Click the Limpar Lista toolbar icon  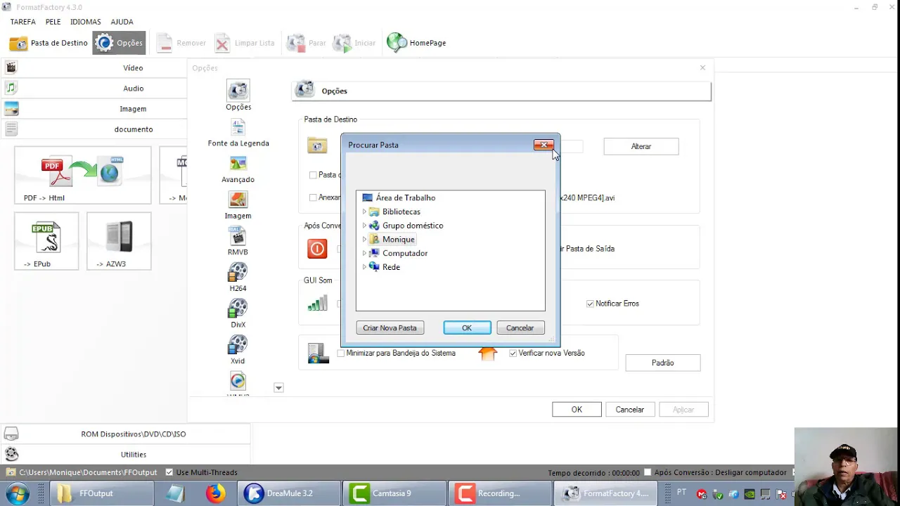221,43
